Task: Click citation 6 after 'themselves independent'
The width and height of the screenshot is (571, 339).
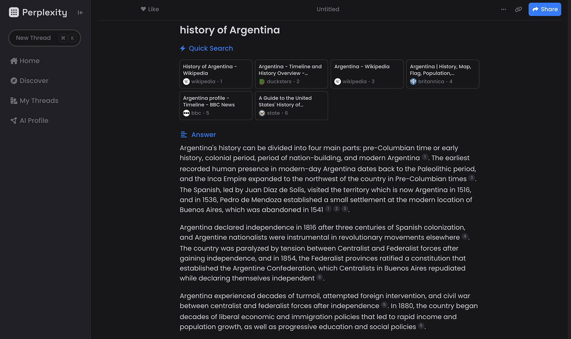Action: click(319, 277)
